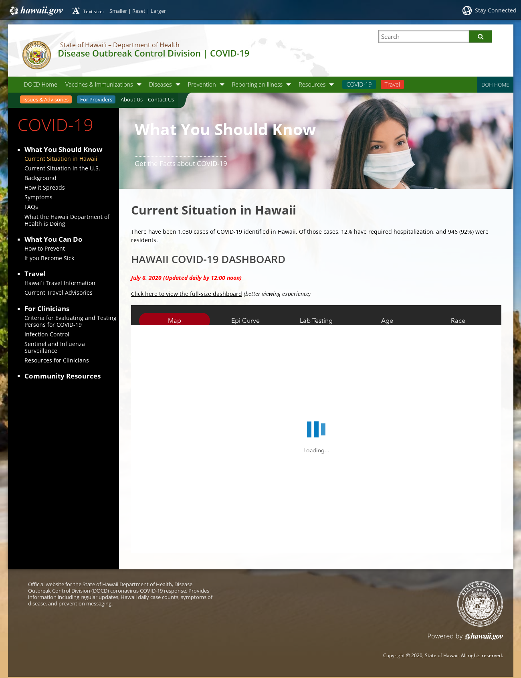
Task: Click the search magnifier button
Action: [481, 36]
